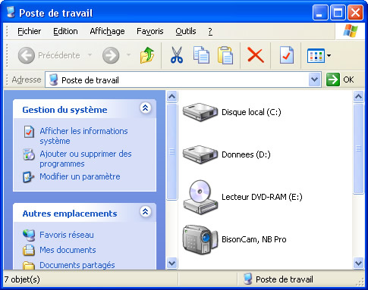
Task: Open the Views dropdown arrow
Action: (x=329, y=55)
